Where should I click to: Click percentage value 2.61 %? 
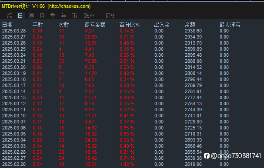(127, 61)
